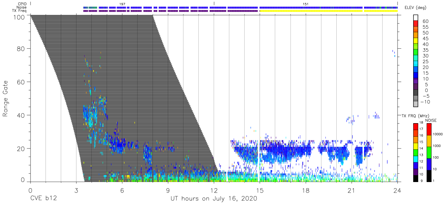The height and width of the screenshot is (206, 447).
Task: Click the 21 tick on the UT hours axis
Action: tap(352, 190)
